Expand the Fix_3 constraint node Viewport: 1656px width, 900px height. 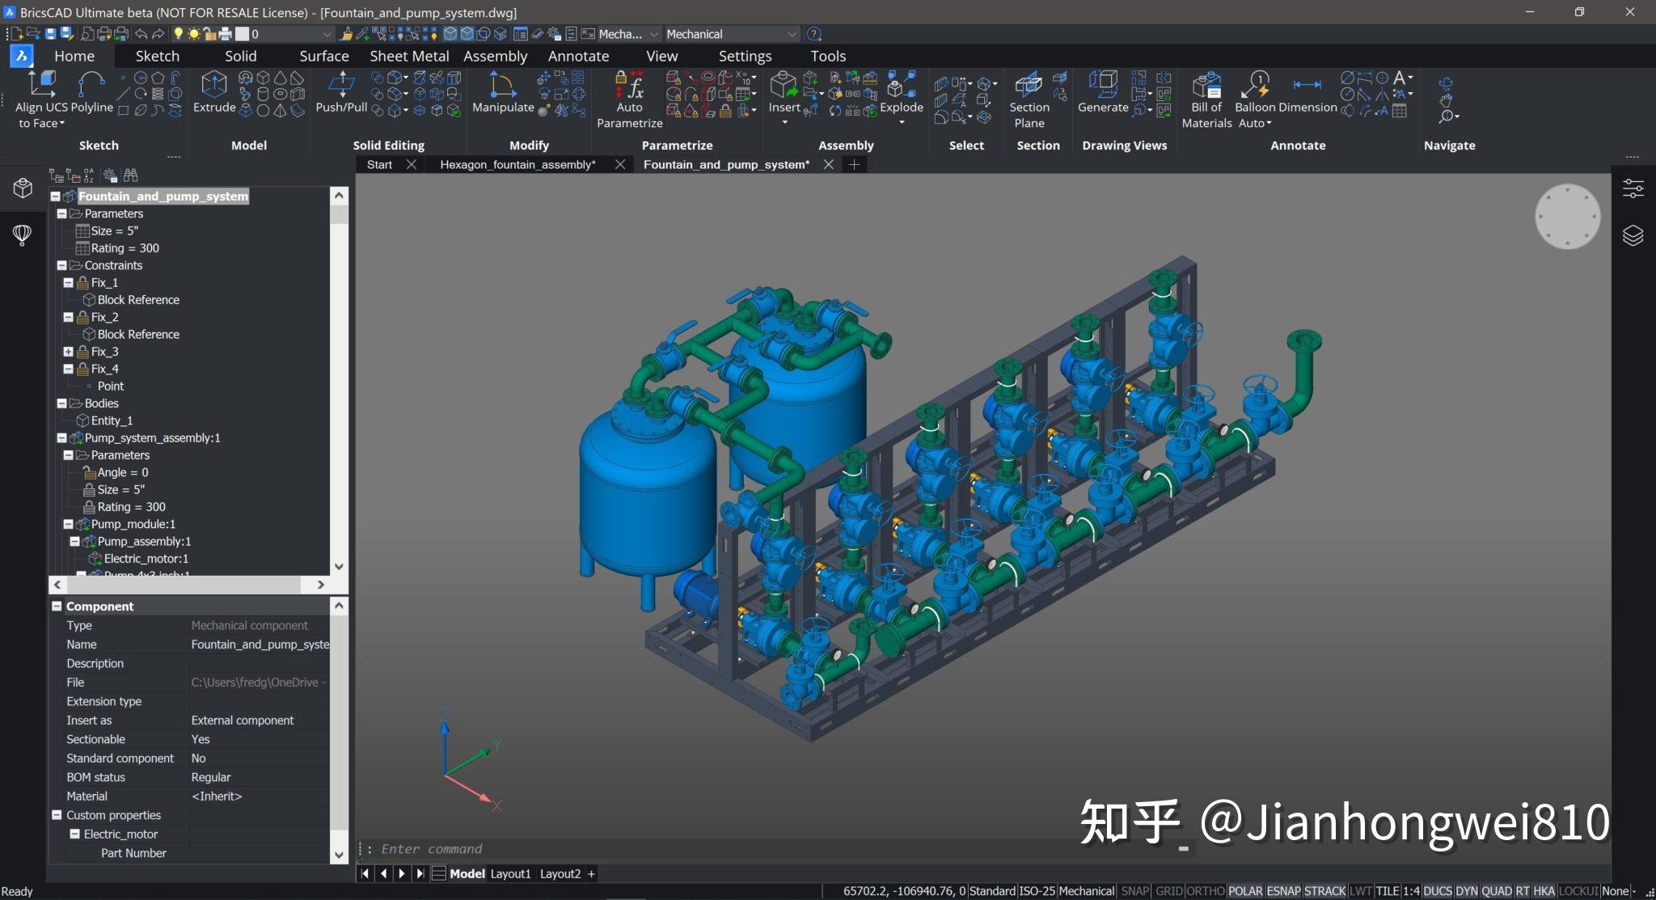click(x=69, y=351)
